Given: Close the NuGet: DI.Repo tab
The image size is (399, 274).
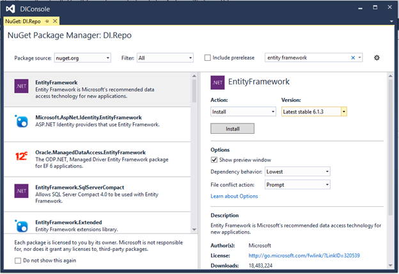Looking at the screenshot, I should [55, 21].
